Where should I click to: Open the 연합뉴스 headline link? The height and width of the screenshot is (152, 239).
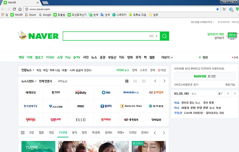(x=64, y=70)
